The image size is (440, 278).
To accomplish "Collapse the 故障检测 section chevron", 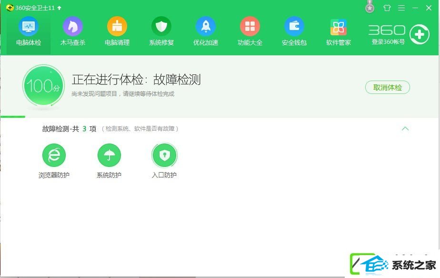I will click(x=405, y=129).
